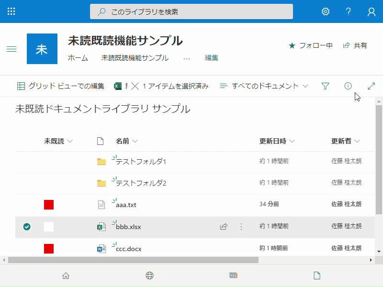Clear selection with the X icon
Viewport: 383px width, 287px height.
click(x=135, y=86)
